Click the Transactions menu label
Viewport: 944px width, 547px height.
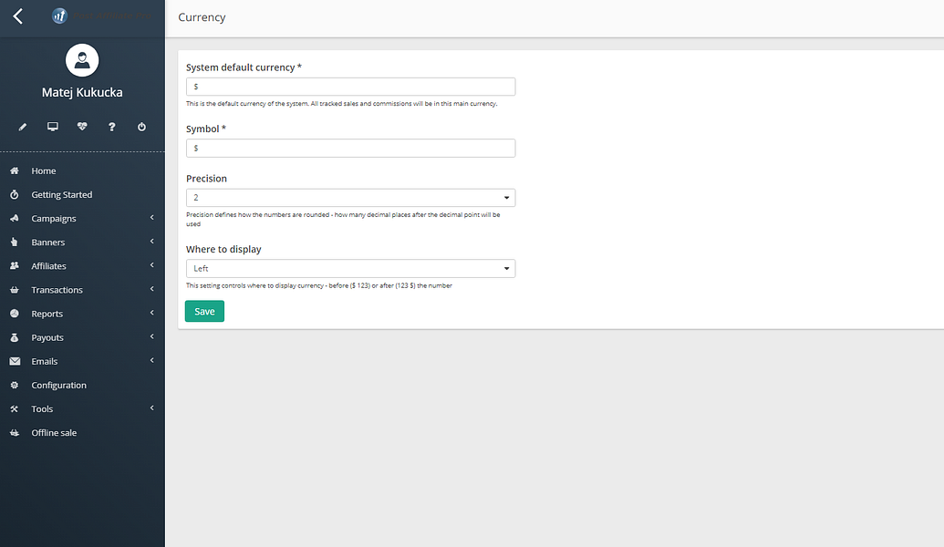click(57, 290)
